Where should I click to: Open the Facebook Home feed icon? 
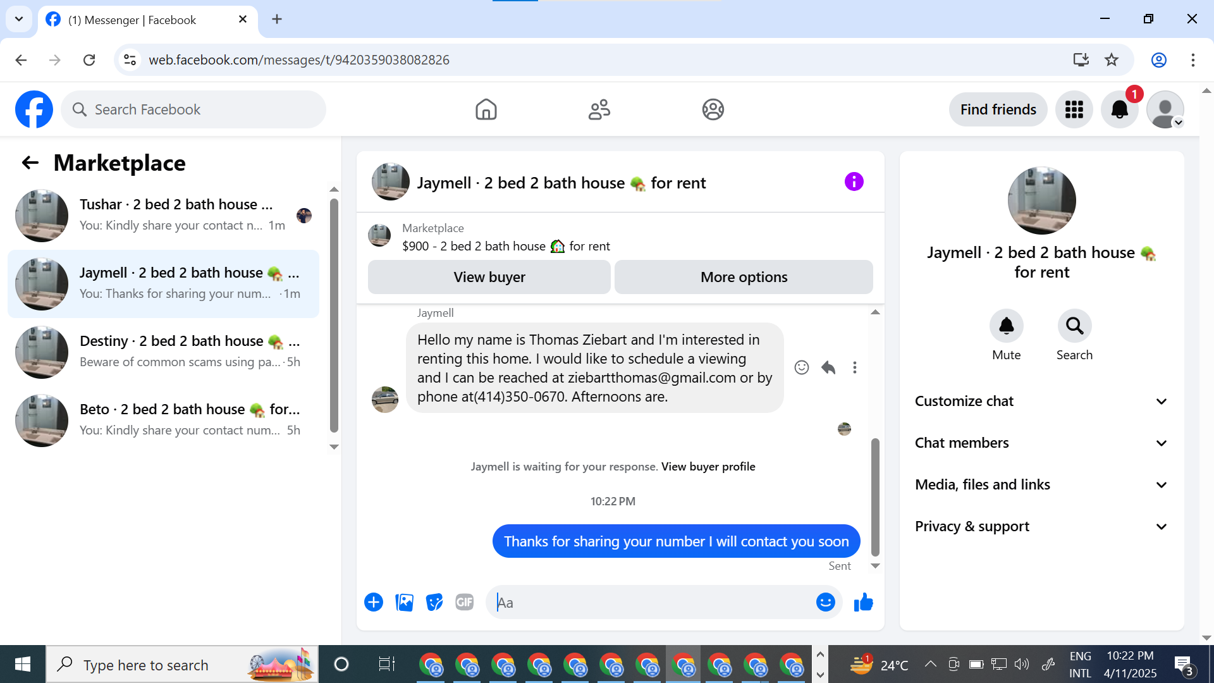coord(486,109)
